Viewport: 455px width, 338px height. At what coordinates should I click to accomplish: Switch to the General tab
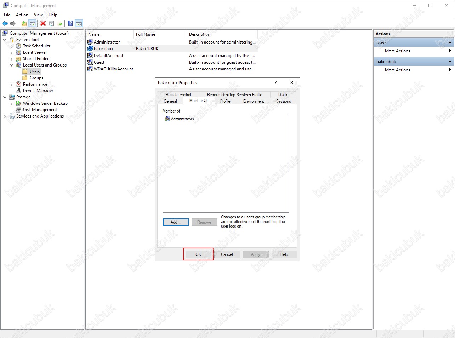[170, 101]
